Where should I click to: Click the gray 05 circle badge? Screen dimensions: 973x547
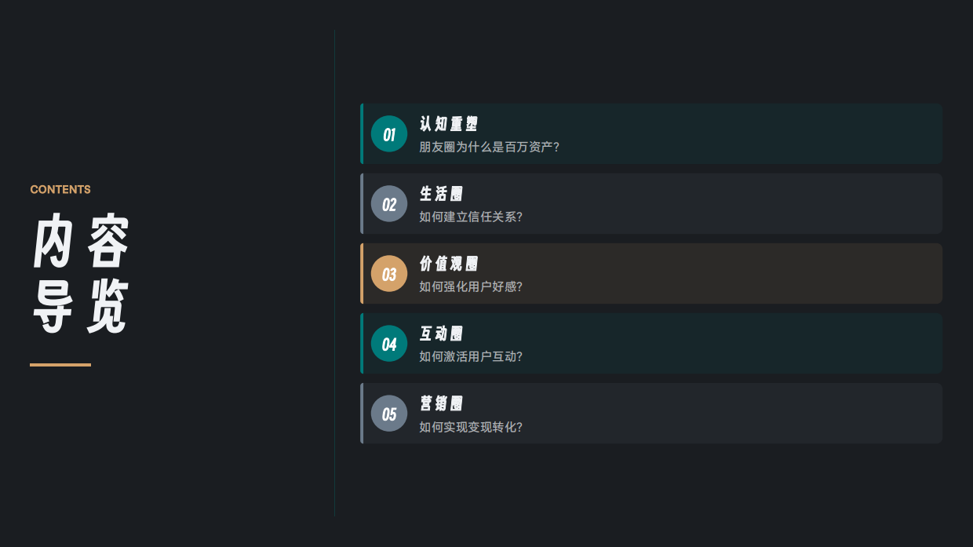coord(389,414)
